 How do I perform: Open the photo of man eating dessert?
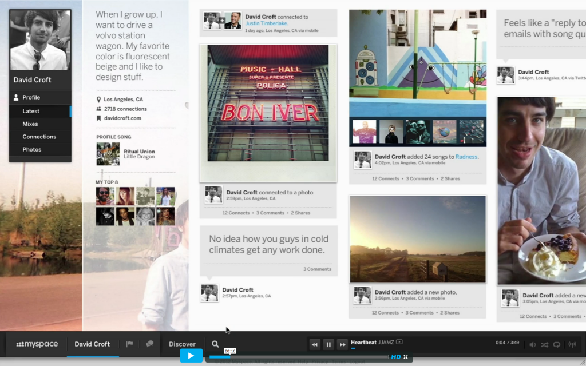[x=541, y=190]
